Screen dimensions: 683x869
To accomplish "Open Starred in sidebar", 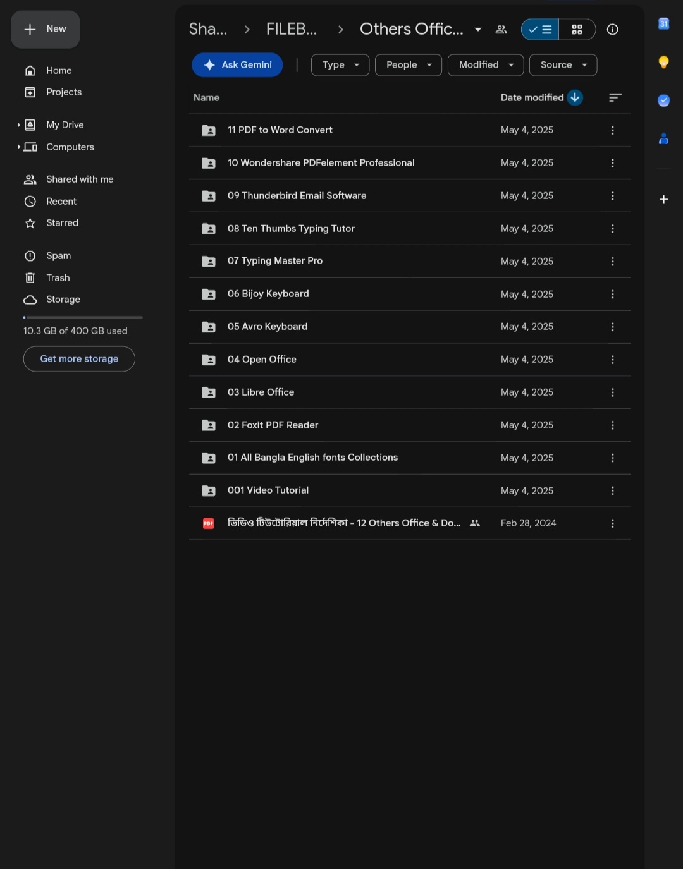I will click(62, 223).
